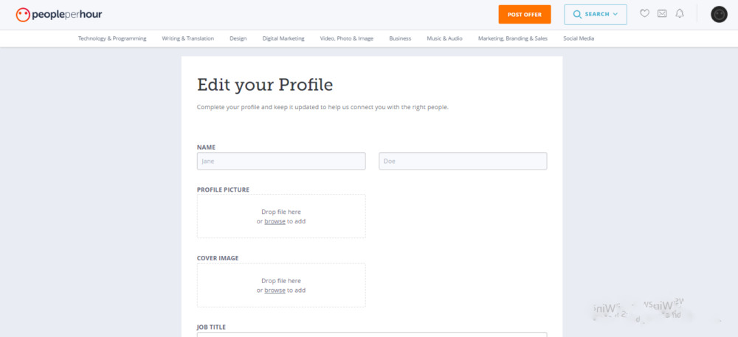Viewport: 738px width, 337px height.
Task: Open favorites via the heart icon
Action: click(x=644, y=13)
